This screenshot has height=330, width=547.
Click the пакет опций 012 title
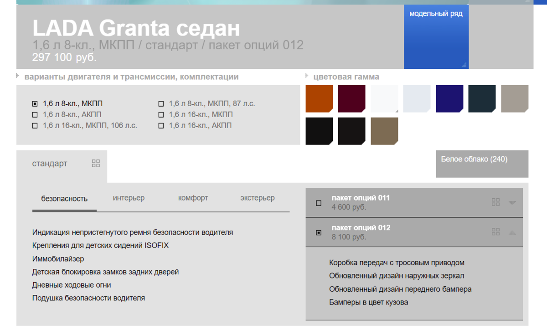(361, 227)
